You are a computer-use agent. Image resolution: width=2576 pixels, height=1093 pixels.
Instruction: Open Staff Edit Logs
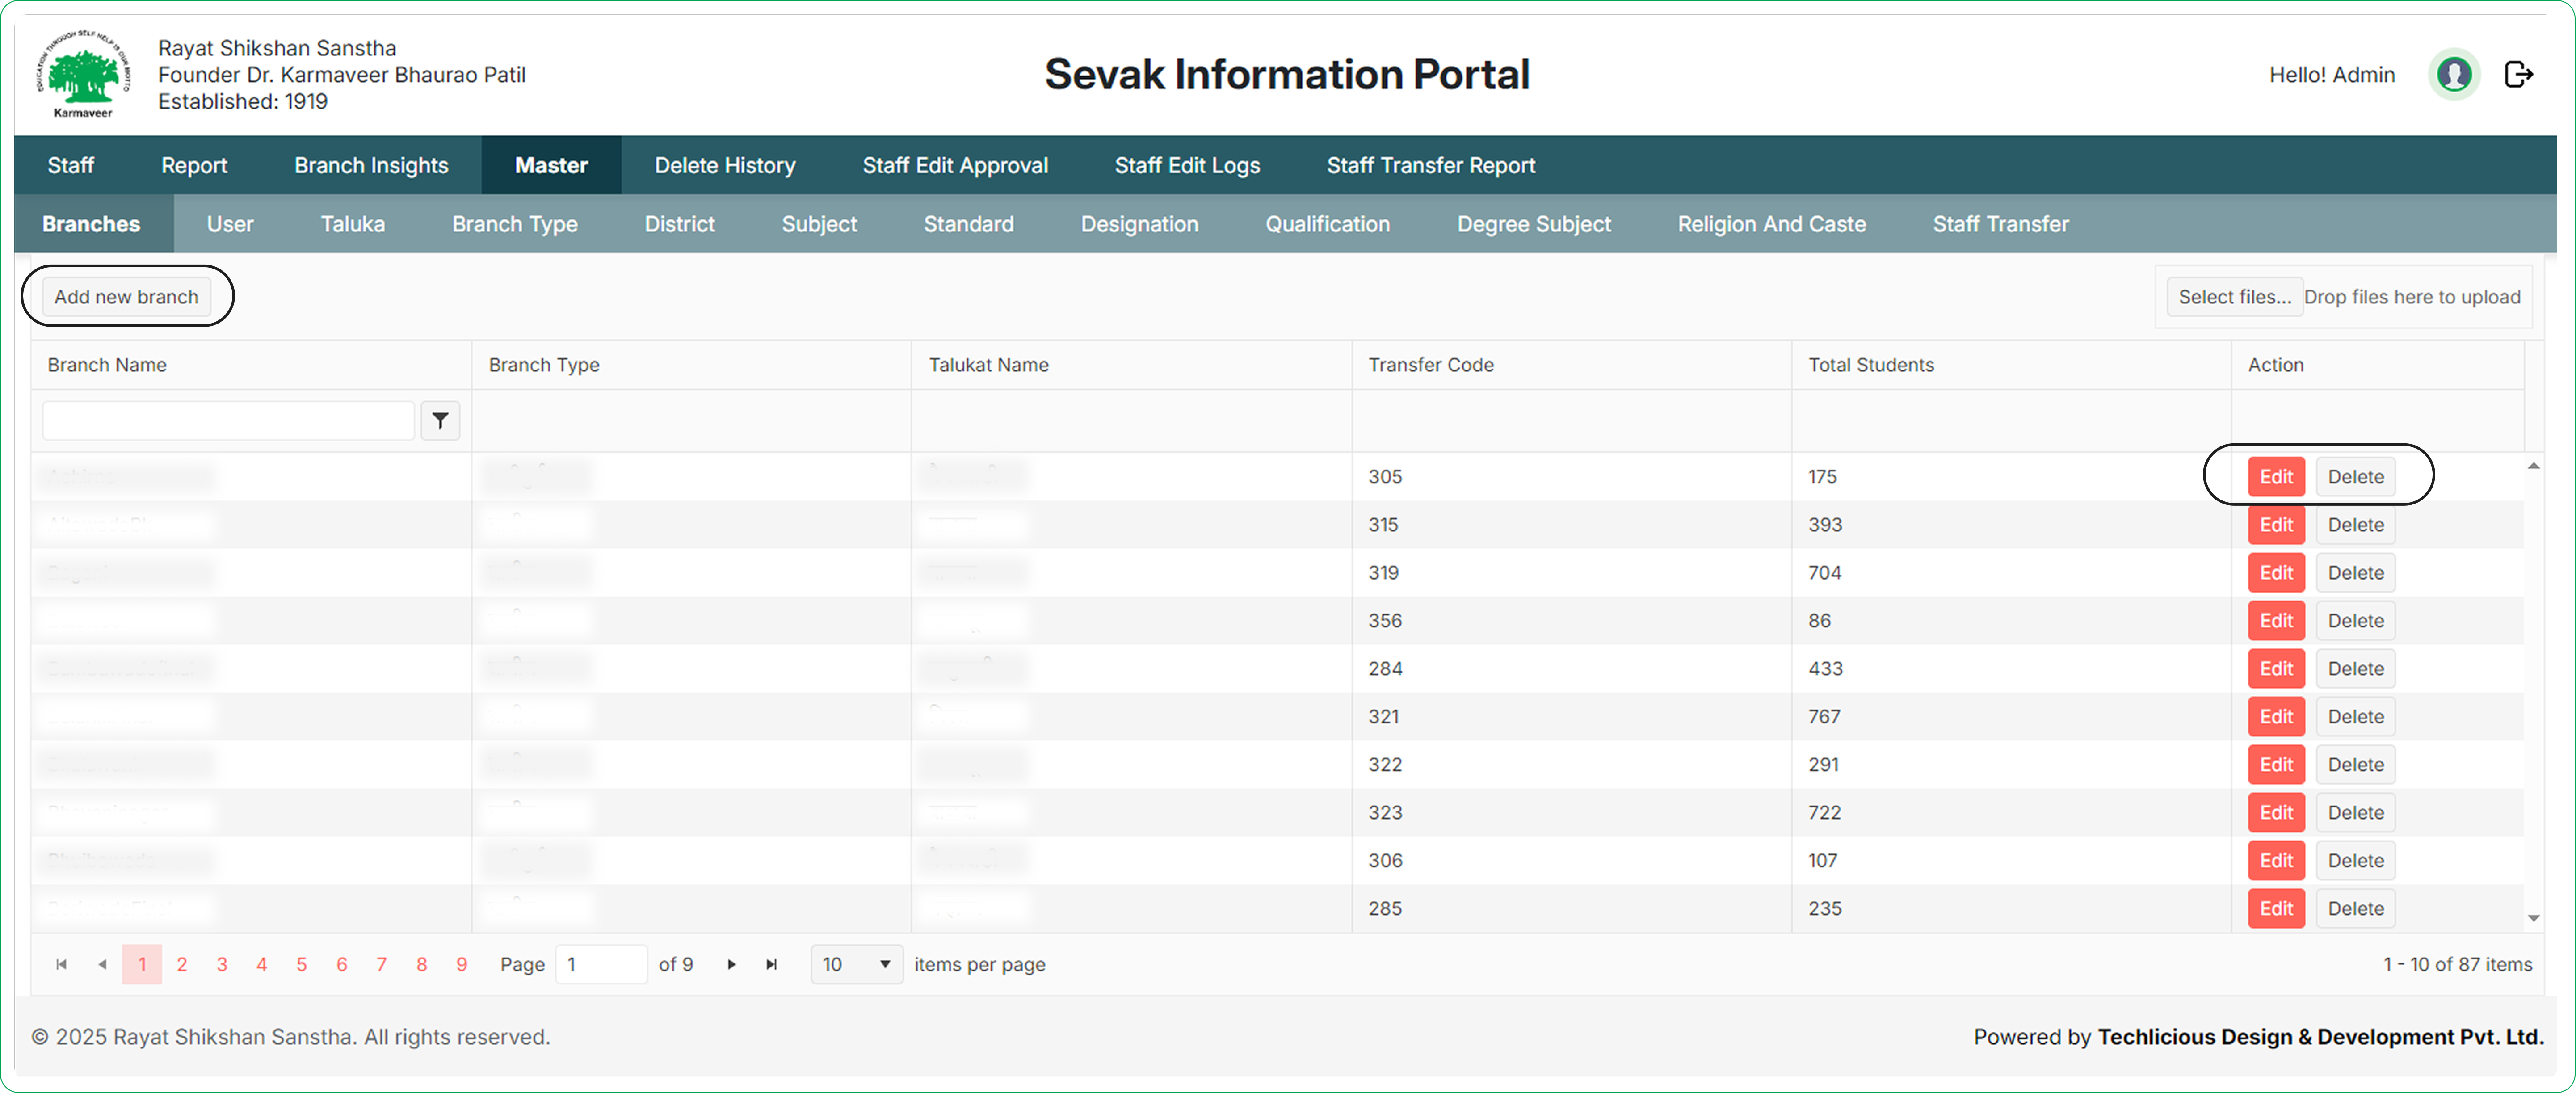pos(1187,165)
